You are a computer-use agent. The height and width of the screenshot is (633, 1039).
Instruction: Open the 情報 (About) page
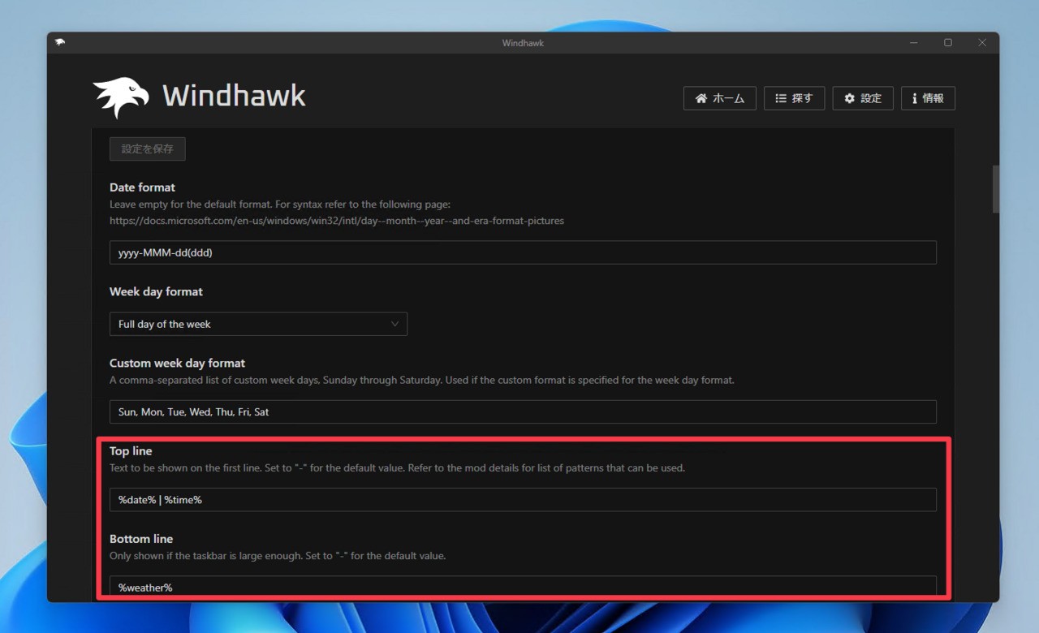[x=928, y=98]
